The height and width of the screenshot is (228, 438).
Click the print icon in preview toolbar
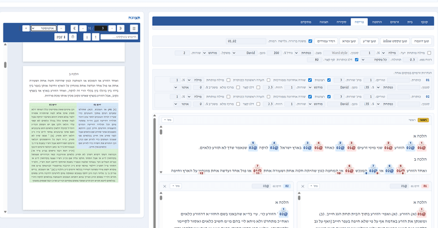(x=73, y=37)
